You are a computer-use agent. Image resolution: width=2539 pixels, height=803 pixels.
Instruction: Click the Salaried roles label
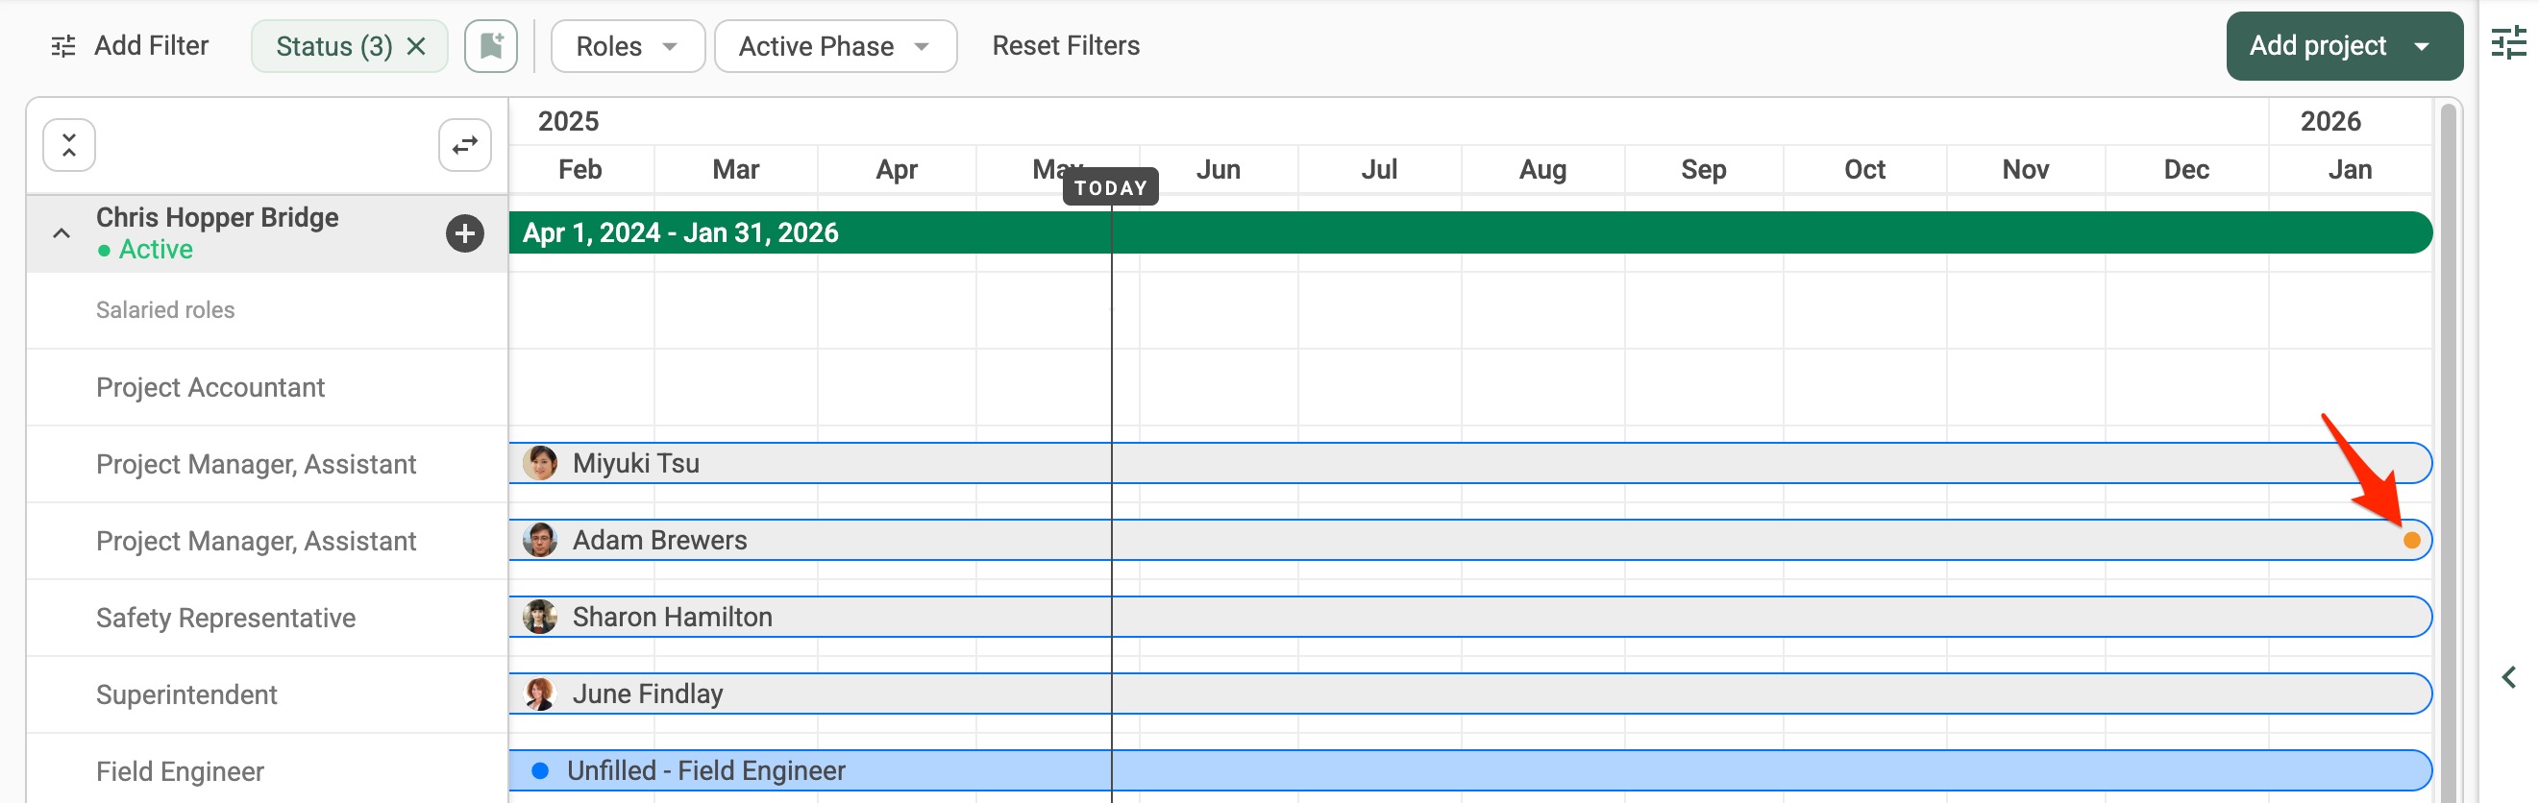tap(165, 310)
